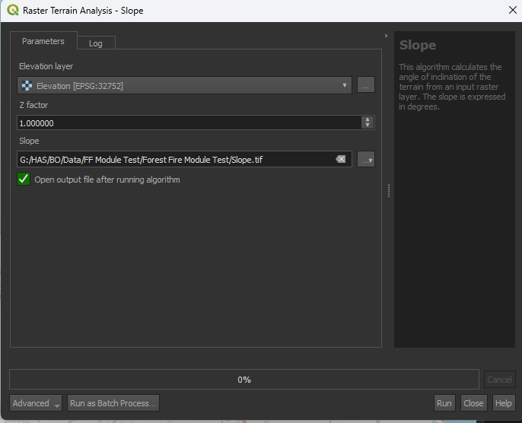Clear the Slope output path text
The width and height of the screenshot is (522, 423).
coord(341,159)
